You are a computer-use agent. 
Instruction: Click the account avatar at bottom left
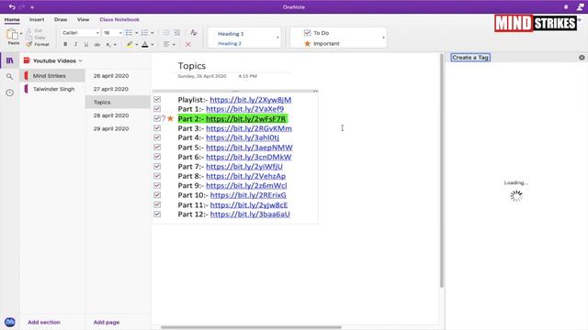[10, 322]
